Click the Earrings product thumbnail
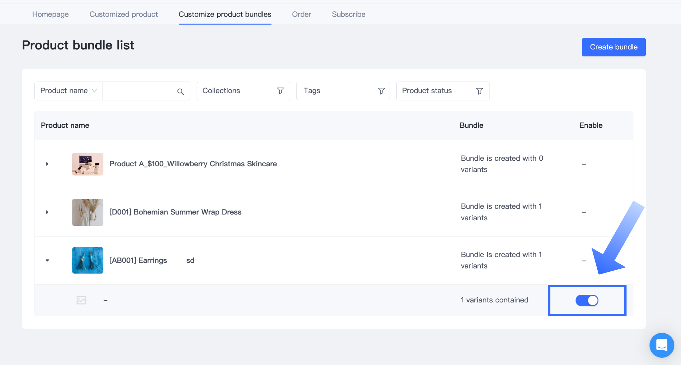681x365 pixels. click(x=88, y=260)
